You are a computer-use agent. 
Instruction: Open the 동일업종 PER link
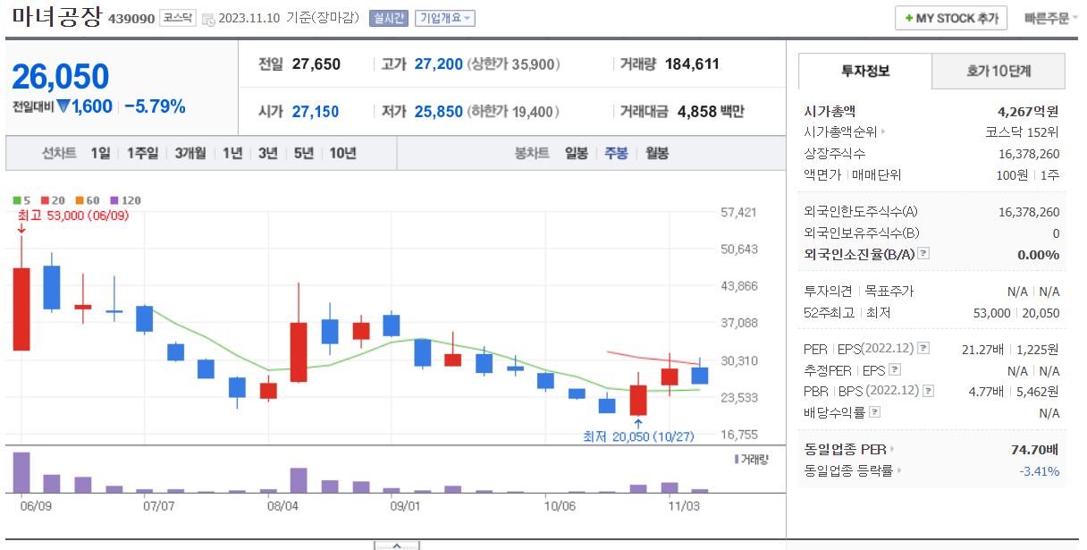point(849,449)
